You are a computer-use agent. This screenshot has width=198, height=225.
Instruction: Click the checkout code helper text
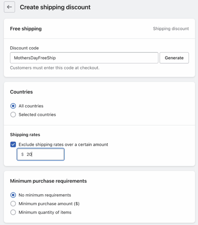pyautogui.click(x=55, y=68)
